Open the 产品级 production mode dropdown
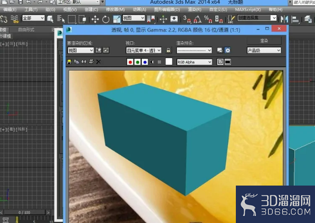Image resolution: width=315 pixels, height=223 pixels. point(264,50)
